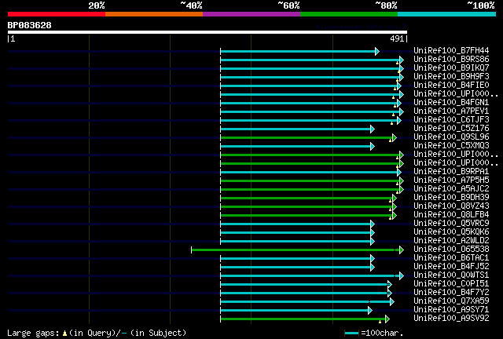Click the orange ~40% identity color segment

point(154,14)
